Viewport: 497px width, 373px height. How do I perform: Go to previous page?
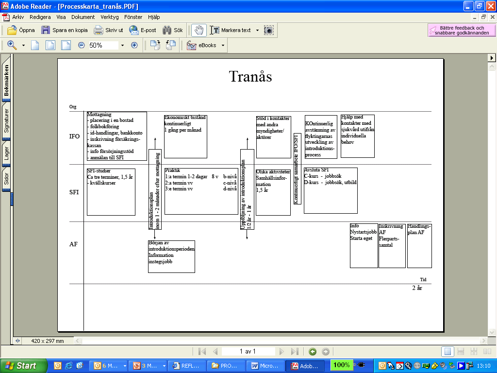pyautogui.click(x=215, y=352)
